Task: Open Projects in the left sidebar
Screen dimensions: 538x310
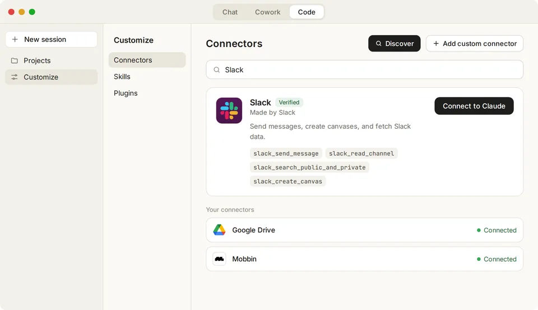Action: 52,60
